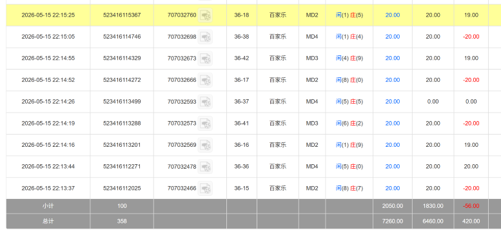The image size is (501, 235).
Task: Click 百家乐 game type in 36-18 row
Action: point(278,15)
